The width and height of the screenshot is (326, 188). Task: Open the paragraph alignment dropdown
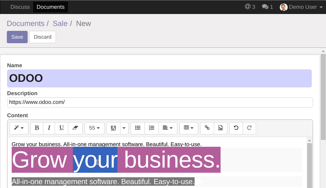coord(168,128)
